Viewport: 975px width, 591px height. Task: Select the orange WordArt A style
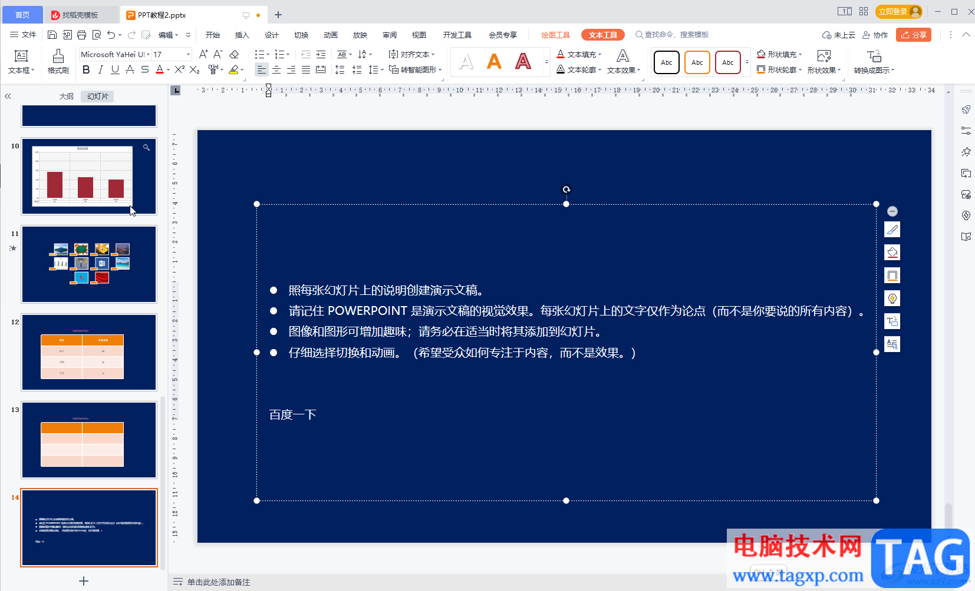pyautogui.click(x=494, y=61)
